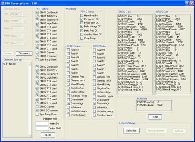Click the READ button under PSM Data
The image size is (195, 142).
coord(155,117)
